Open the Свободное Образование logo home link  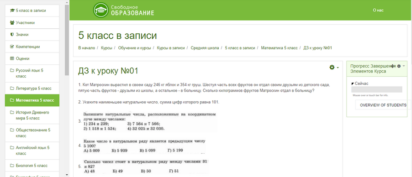124,10
